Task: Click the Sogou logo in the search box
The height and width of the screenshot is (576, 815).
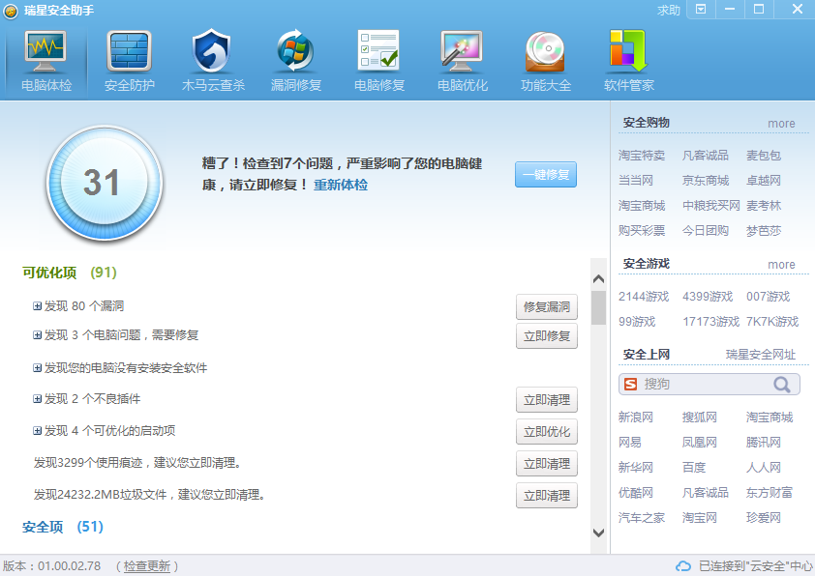Action: coord(631,384)
